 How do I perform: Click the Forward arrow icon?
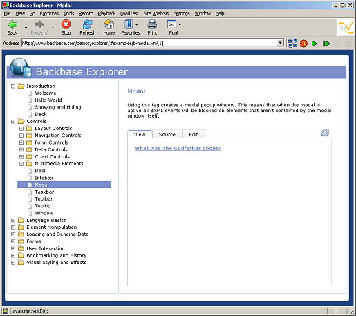click(39, 24)
